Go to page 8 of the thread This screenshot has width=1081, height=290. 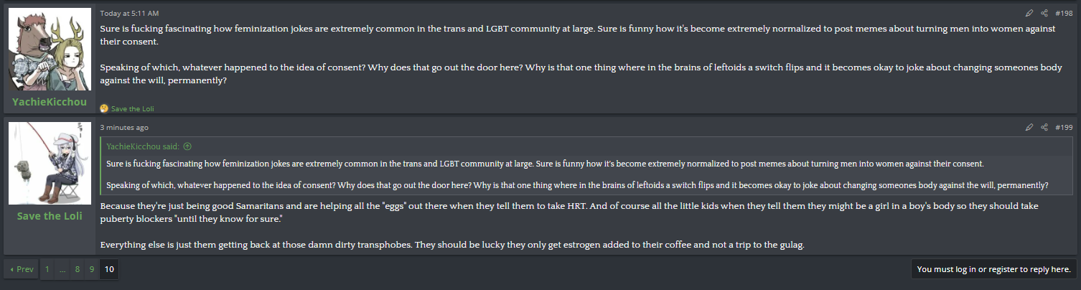coord(78,269)
